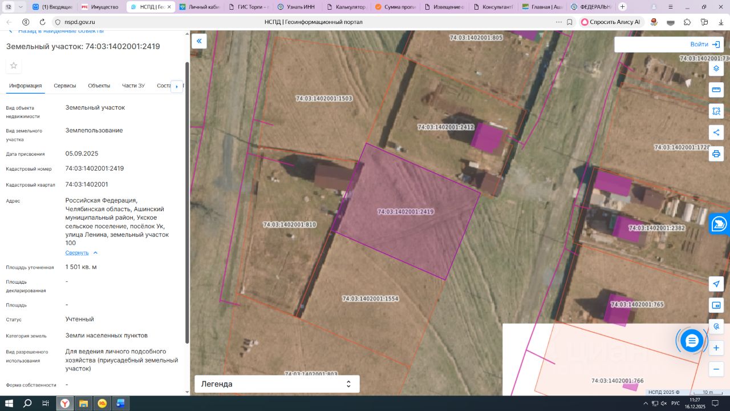Screen dimensions: 730x411
Task: Close the НСПД browser tab
Action: coord(169,7)
